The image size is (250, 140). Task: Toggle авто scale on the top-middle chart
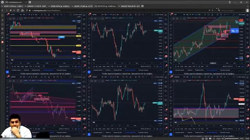click(161, 66)
